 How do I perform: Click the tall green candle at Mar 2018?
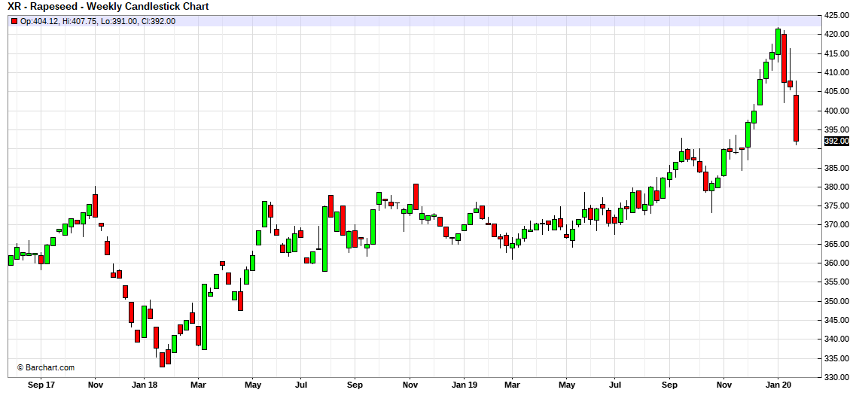tap(204, 316)
